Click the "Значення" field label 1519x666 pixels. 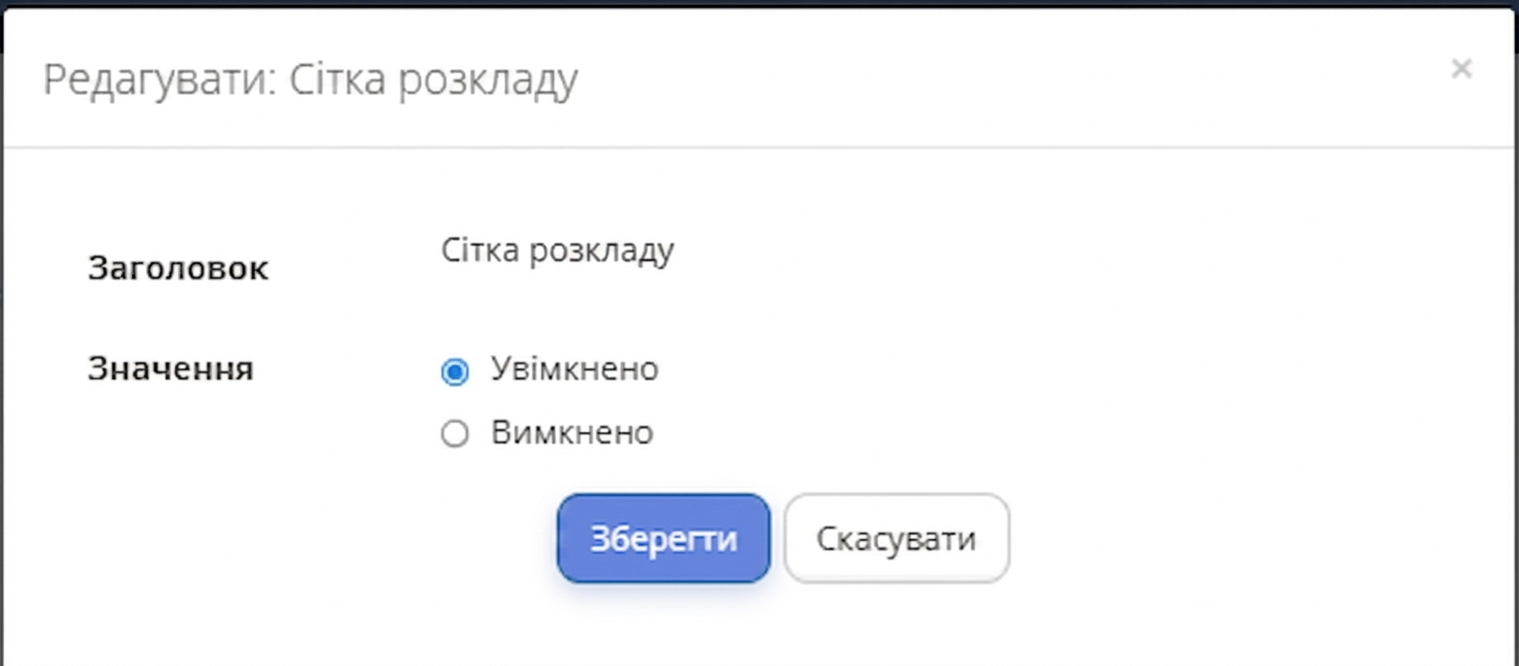[x=170, y=369]
